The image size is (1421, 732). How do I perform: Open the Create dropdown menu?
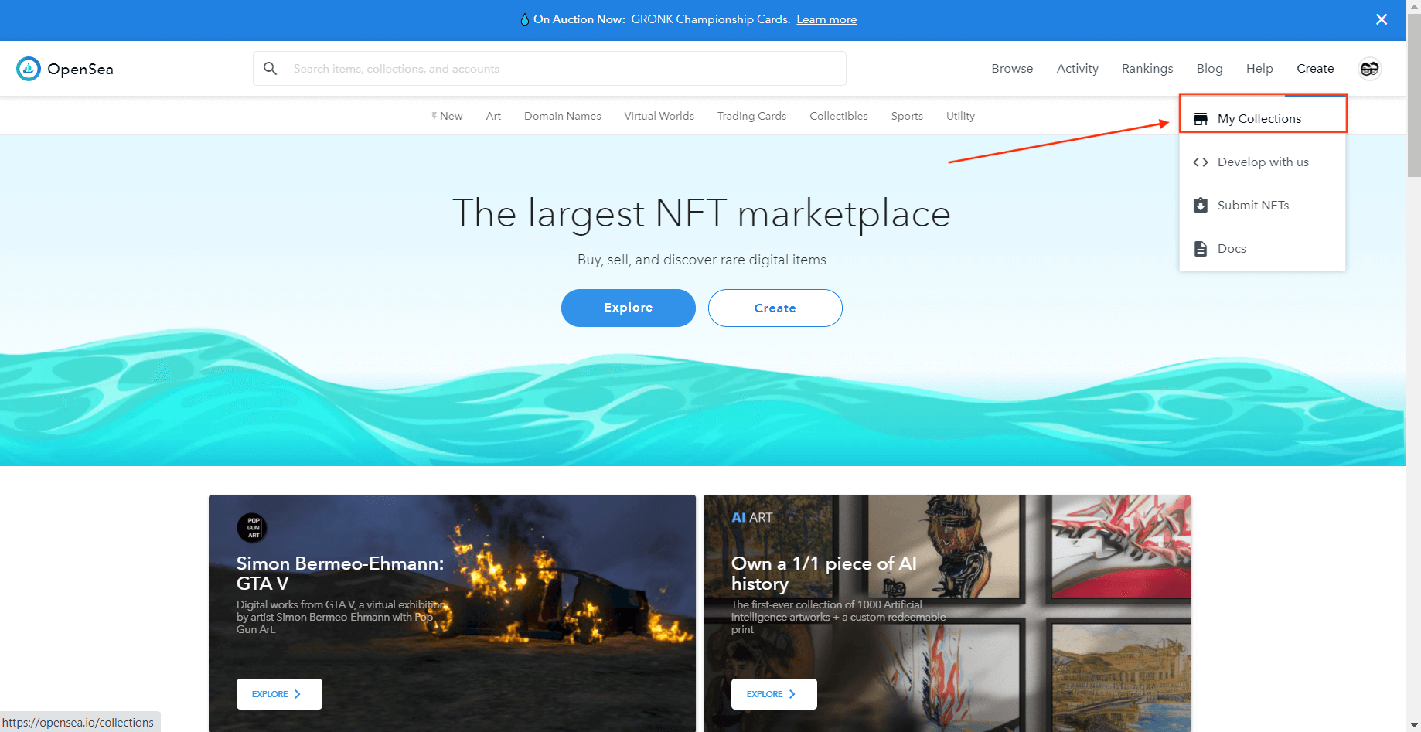[x=1314, y=69]
